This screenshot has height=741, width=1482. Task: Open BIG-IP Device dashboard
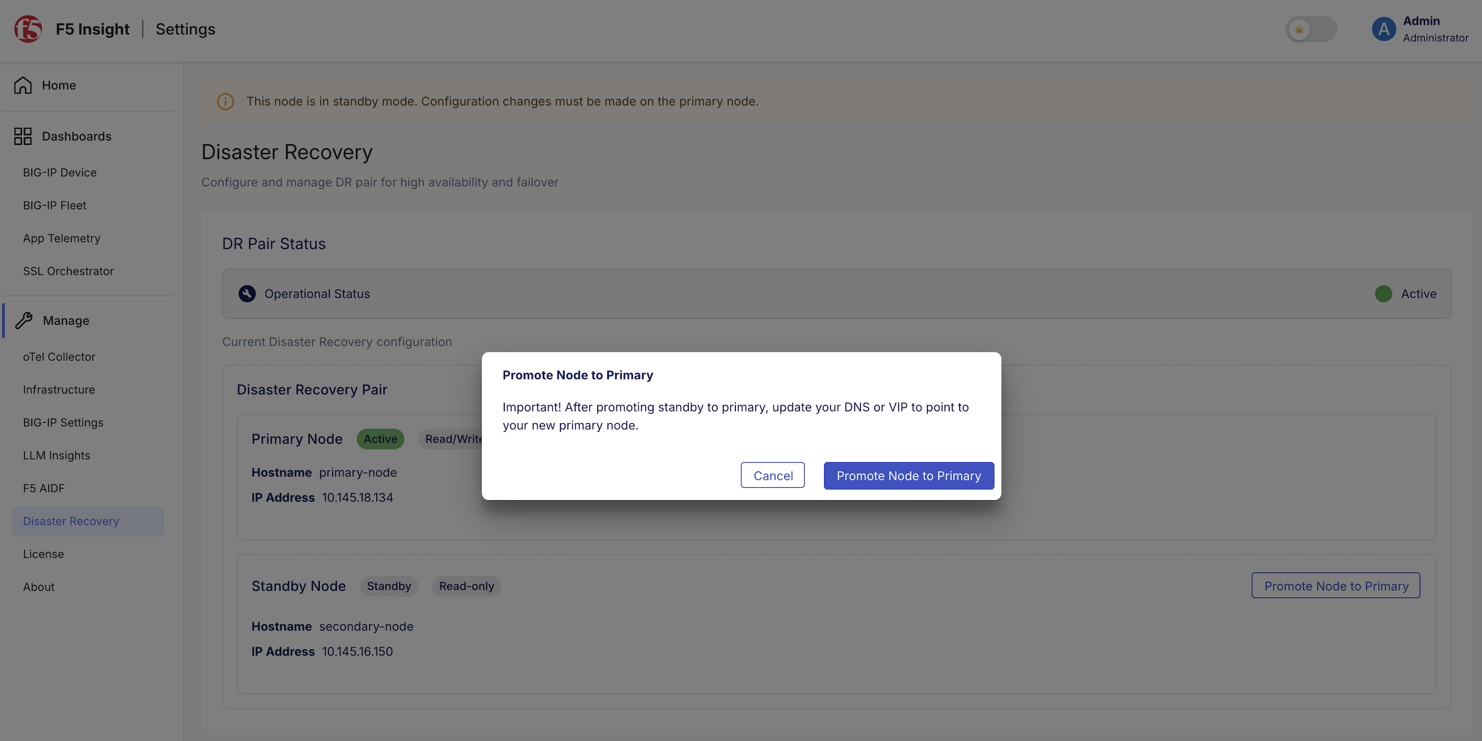pos(60,172)
